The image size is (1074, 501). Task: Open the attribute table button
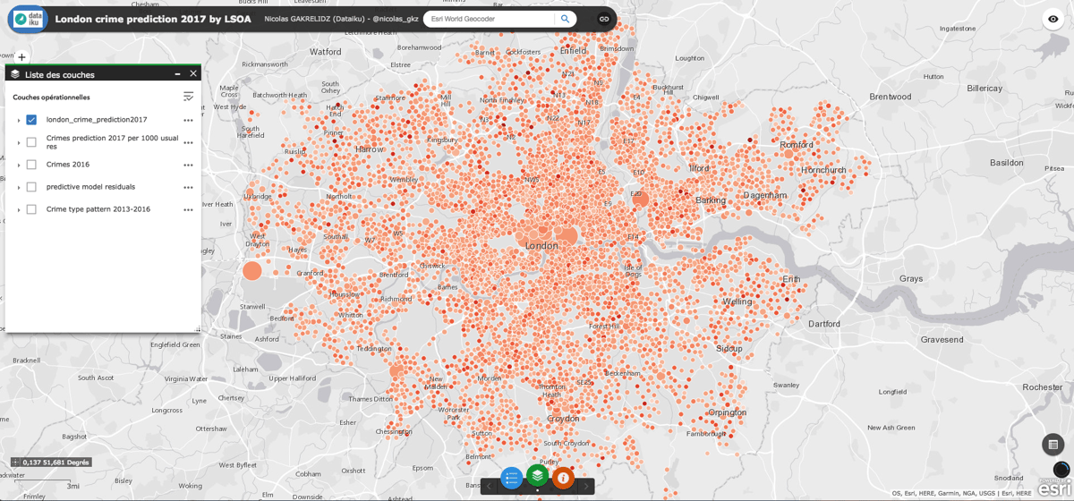tap(1053, 444)
